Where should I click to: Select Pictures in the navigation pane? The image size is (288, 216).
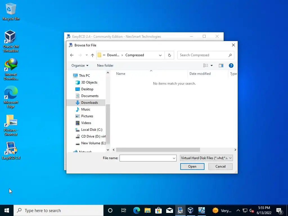point(87,116)
